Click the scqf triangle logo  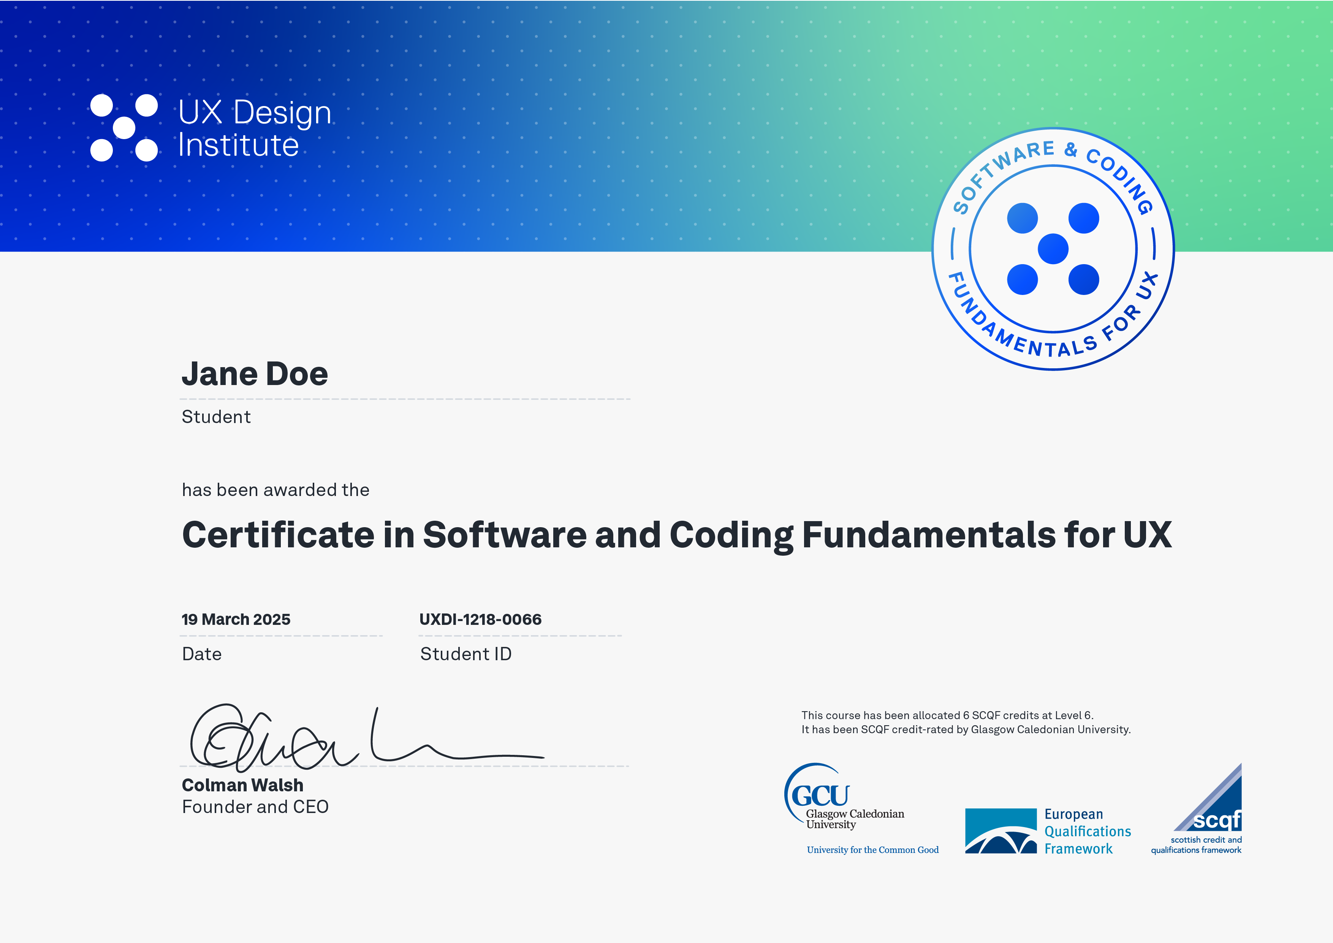point(1208,797)
